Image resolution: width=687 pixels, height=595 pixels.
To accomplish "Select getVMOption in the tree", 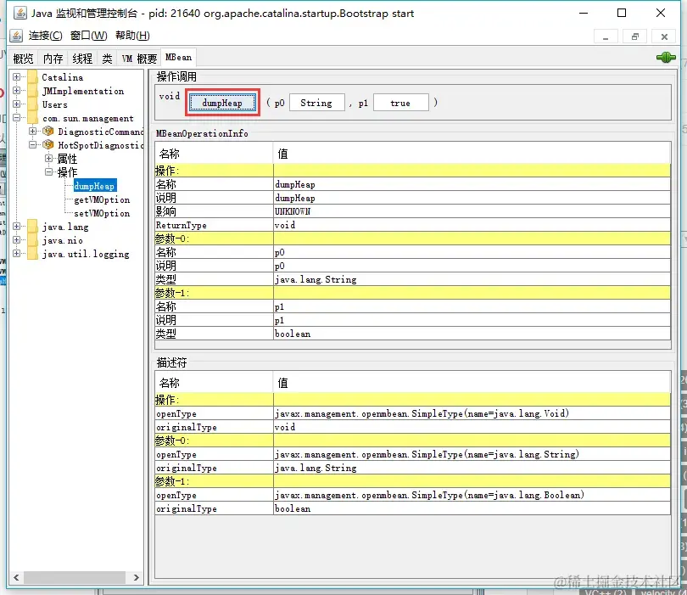I will 102,199.
